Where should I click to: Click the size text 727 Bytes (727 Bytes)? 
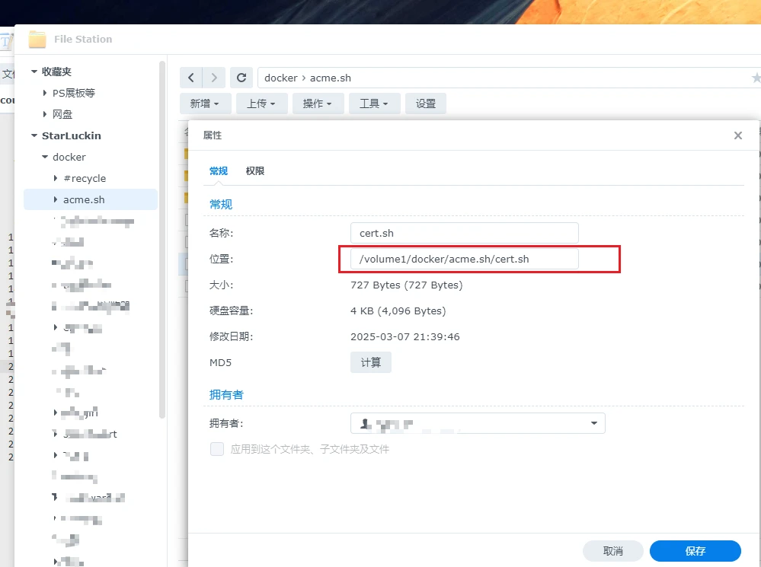tap(406, 285)
